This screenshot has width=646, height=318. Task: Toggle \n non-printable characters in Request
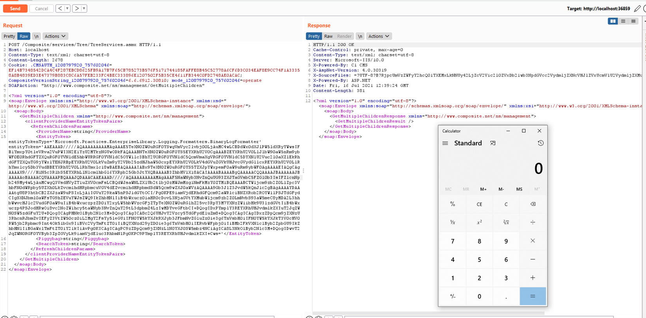click(36, 36)
